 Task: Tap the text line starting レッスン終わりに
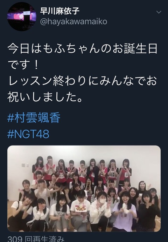pyautogui.click(x=83, y=81)
